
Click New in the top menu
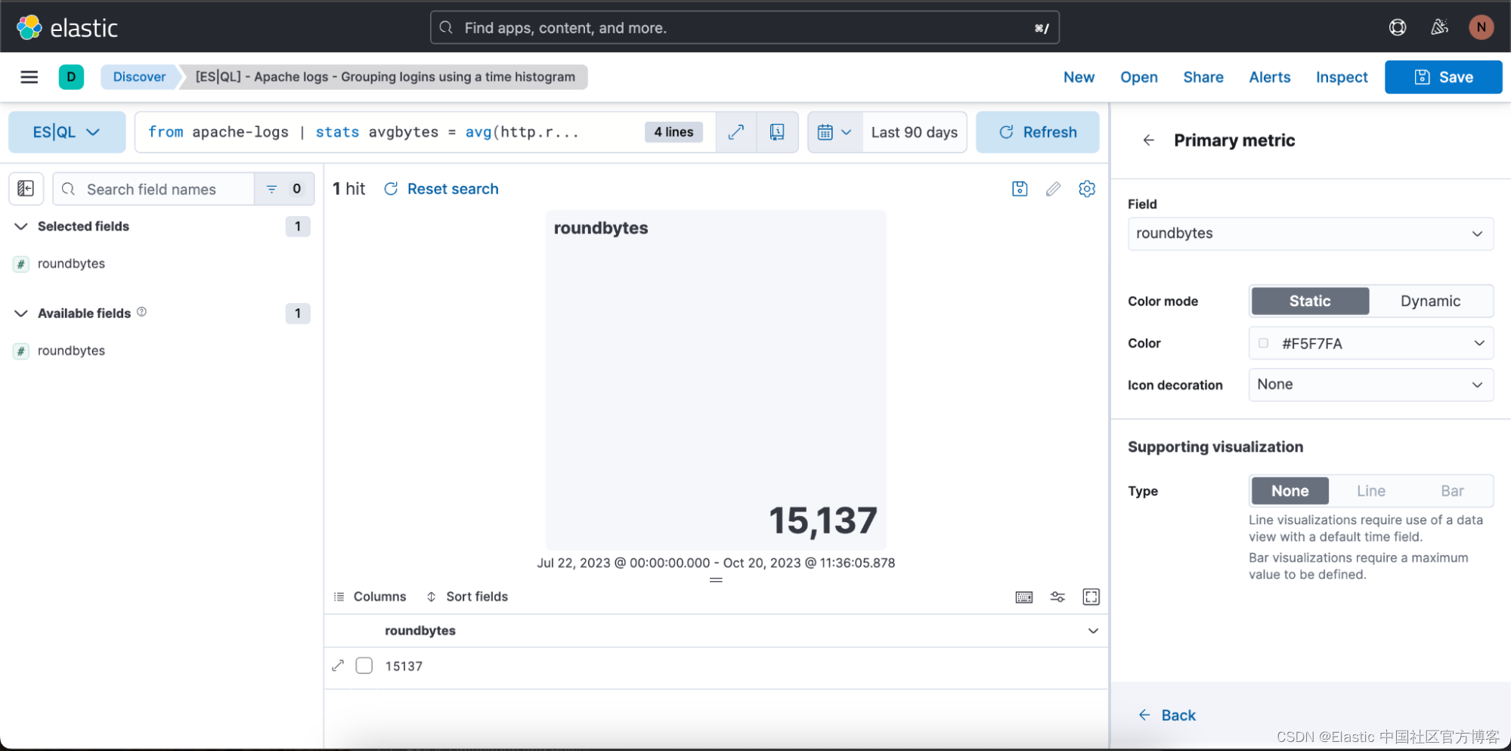[x=1079, y=77]
